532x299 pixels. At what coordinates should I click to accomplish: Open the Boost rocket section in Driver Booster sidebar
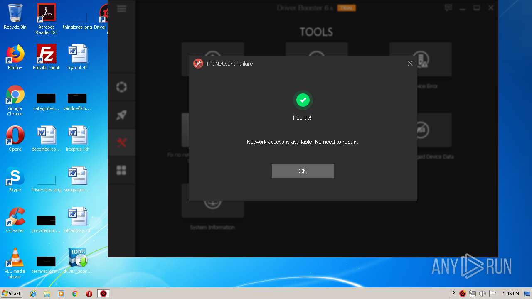121,115
